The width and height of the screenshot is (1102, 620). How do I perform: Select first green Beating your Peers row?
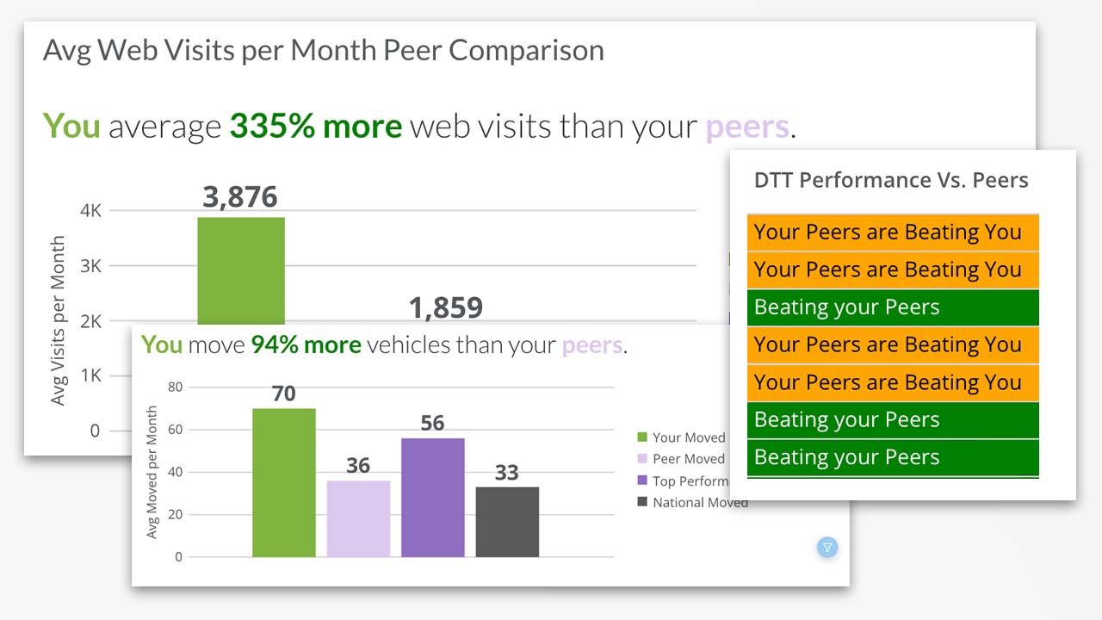[893, 307]
